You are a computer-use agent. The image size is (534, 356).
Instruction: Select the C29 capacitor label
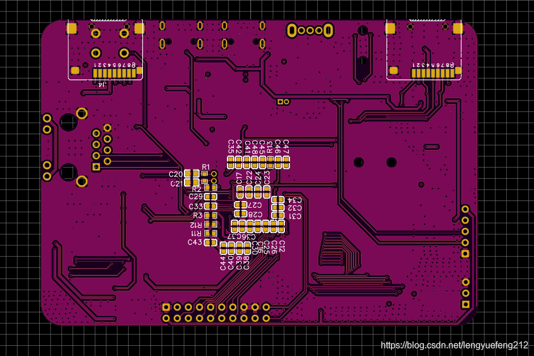pos(196,196)
